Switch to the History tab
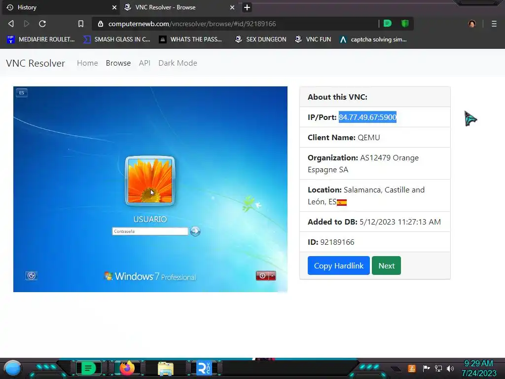The width and height of the screenshot is (505, 379). click(61, 7)
